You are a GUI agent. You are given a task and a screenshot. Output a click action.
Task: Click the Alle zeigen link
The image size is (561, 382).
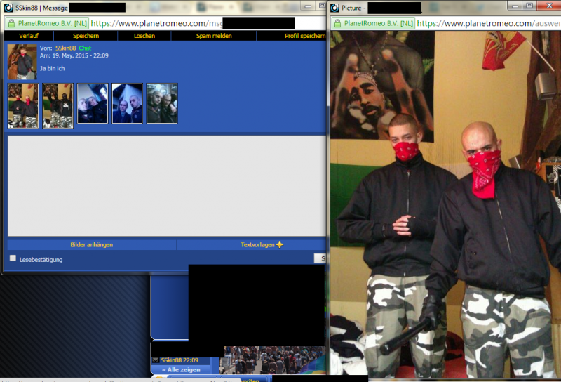click(x=182, y=369)
